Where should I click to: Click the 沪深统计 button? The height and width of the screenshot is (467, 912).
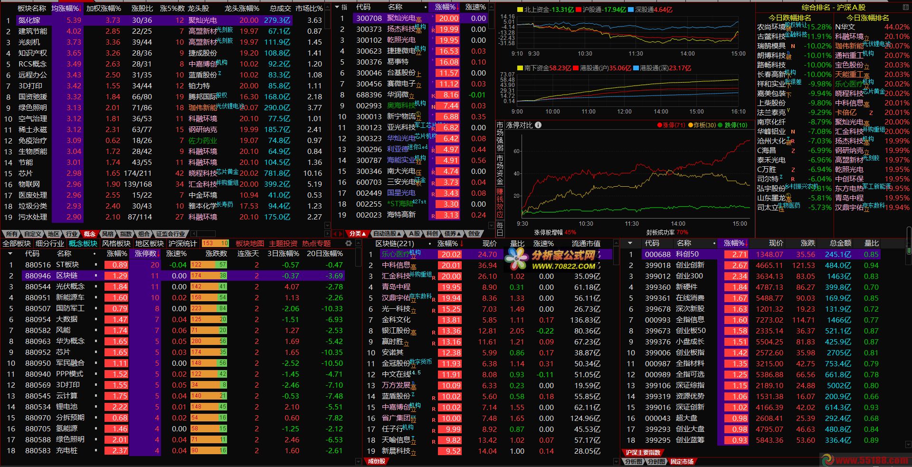pos(183,243)
